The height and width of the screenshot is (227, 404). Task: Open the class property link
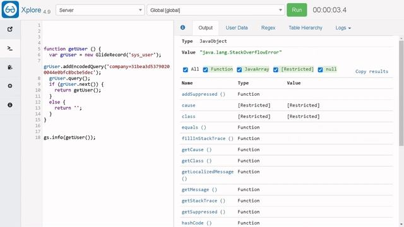(188, 116)
